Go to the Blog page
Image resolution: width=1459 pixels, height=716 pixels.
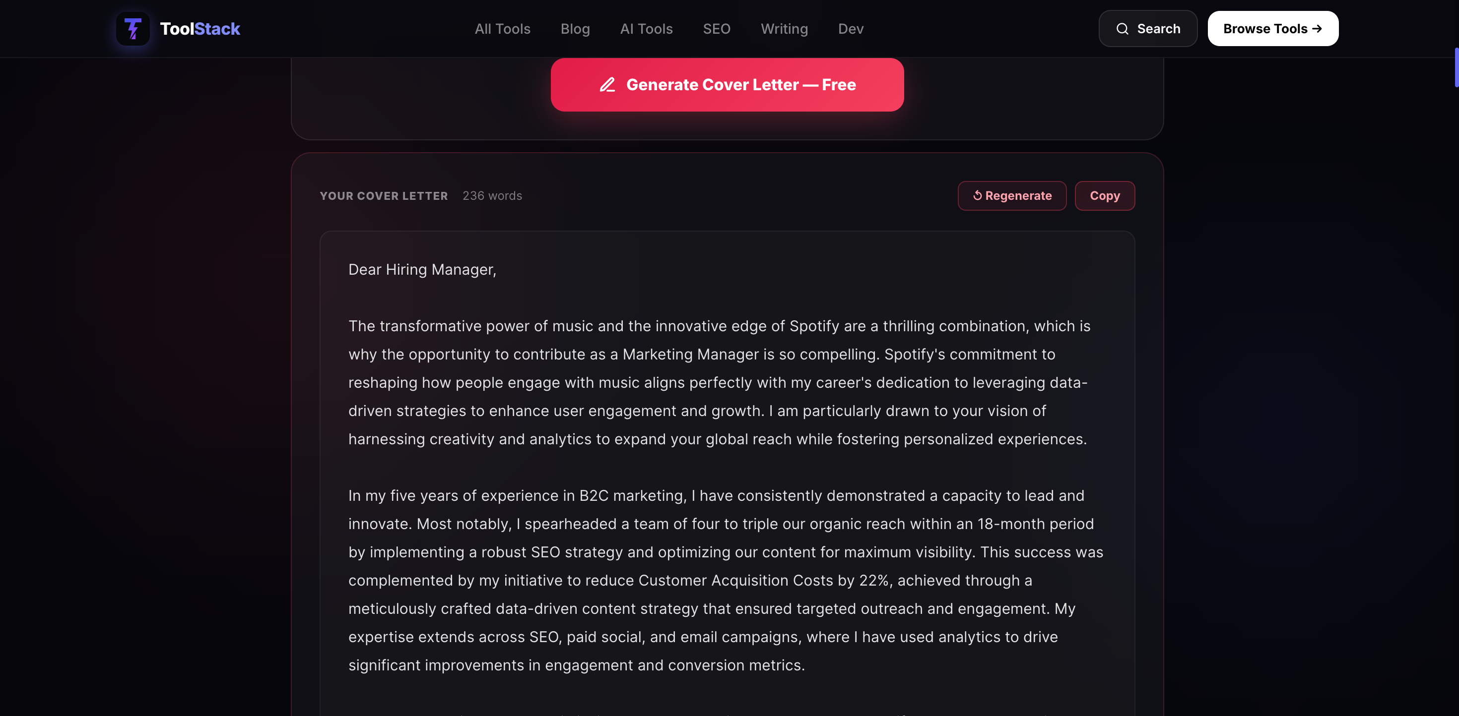(575, 29)
